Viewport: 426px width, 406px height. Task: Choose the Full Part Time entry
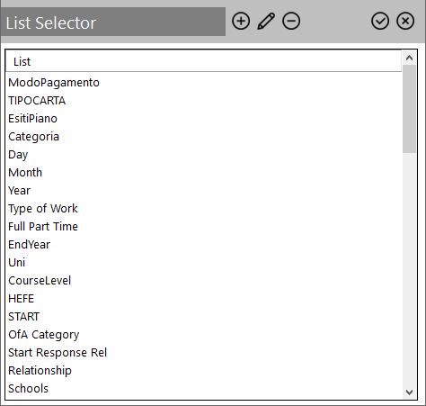(204, 227)
